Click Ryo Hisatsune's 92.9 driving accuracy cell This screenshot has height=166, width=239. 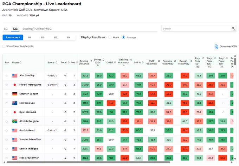click(x=125, y=112)
